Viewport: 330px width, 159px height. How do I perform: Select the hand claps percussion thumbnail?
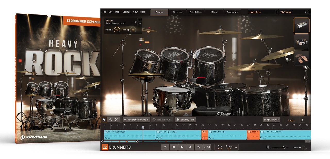click(301, 58)
